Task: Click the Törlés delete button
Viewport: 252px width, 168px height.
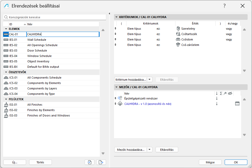Action: point(40,162)
